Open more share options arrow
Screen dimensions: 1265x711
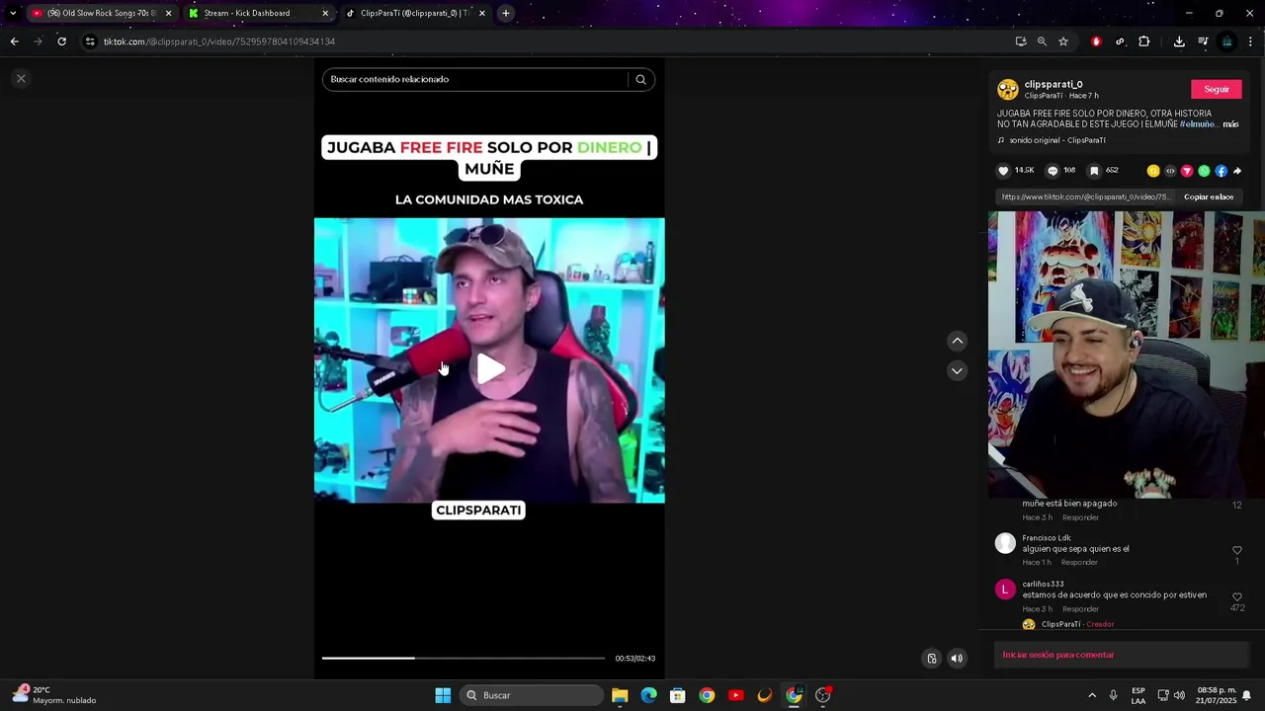1236,171
